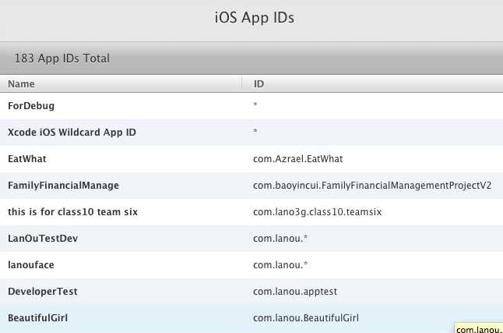The width and height of the screenshot is (503, 333).
Task: Open the FamilyFinancialManage app entry
Action: (63, 185)
